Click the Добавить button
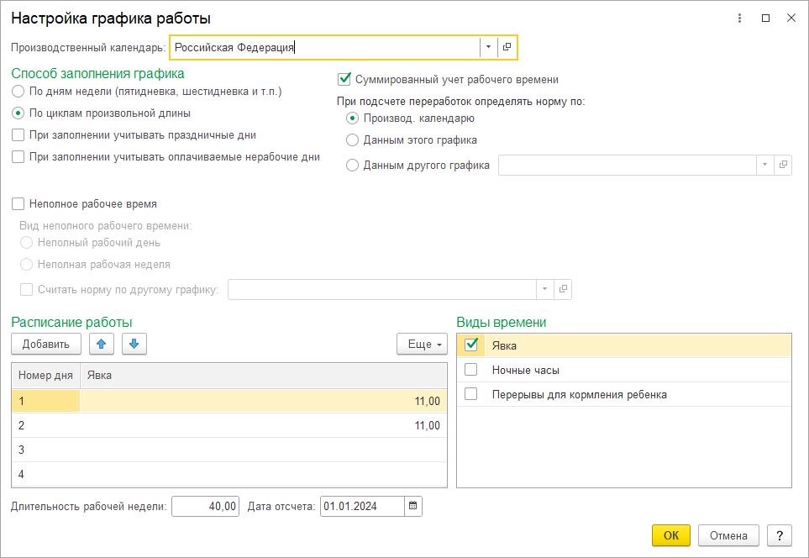The width and height of the screenshot is (809, 558). (46, 344)
